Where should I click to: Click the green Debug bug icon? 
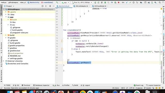click(105, 2)
